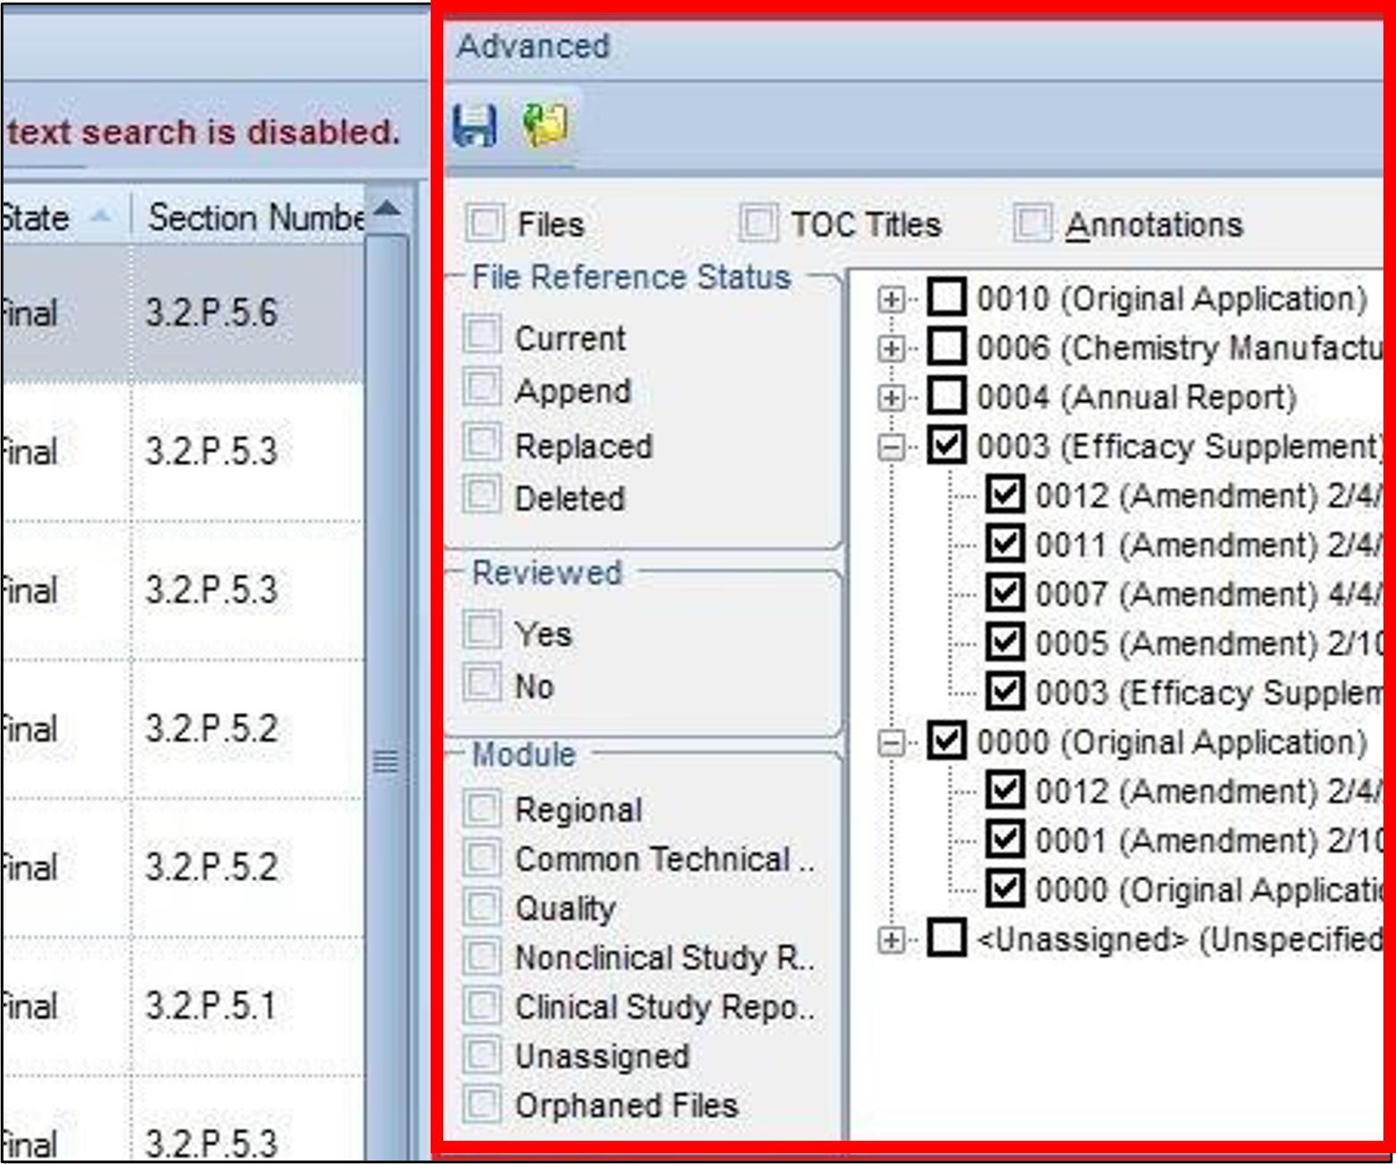Check the 0006 (Chemistry Manufactu box
Image resolution: width=1396 pixels, height=1164 pixels.
946,346
